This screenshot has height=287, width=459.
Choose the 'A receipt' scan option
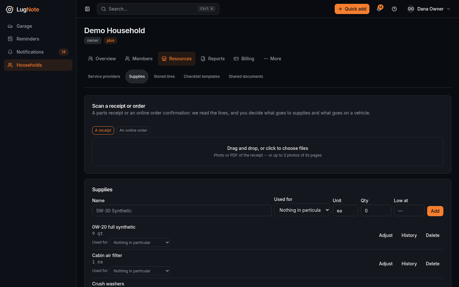click(103, 130)
